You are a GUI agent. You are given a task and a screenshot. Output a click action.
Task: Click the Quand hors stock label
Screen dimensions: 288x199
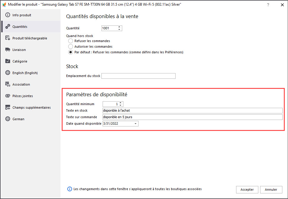79,36
